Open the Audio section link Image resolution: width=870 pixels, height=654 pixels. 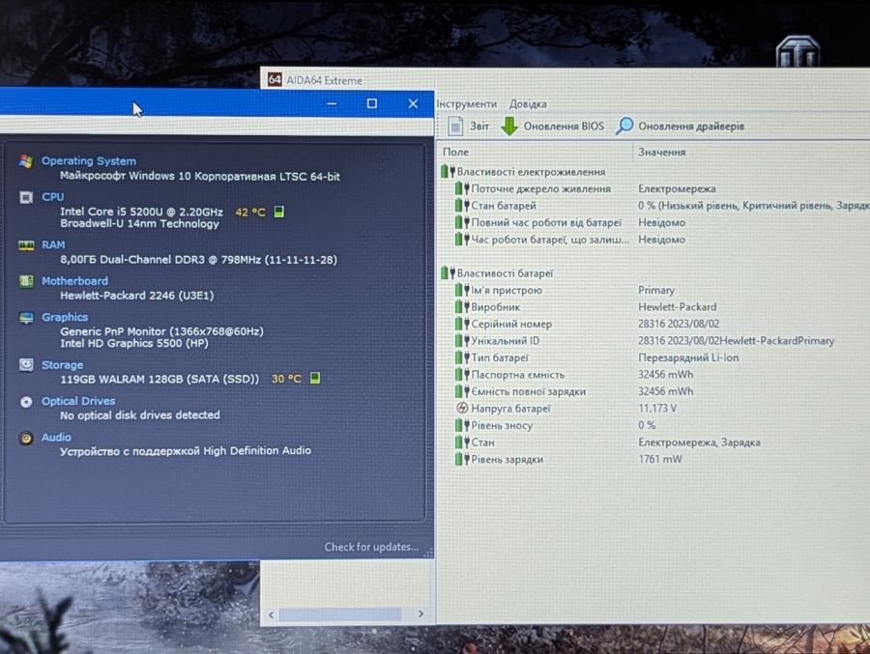[x=56, y=437]
